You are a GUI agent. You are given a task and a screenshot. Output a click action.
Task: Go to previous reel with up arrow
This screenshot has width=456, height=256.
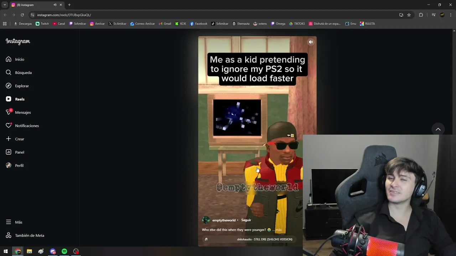(438, 129)
